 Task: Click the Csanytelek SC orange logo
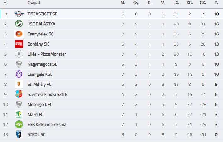coord(19,34)
